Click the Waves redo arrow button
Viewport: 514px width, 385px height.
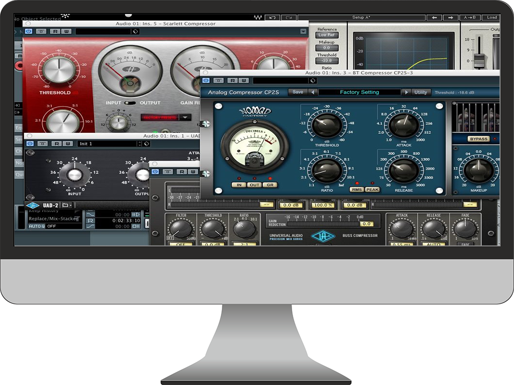click(289, 18)
